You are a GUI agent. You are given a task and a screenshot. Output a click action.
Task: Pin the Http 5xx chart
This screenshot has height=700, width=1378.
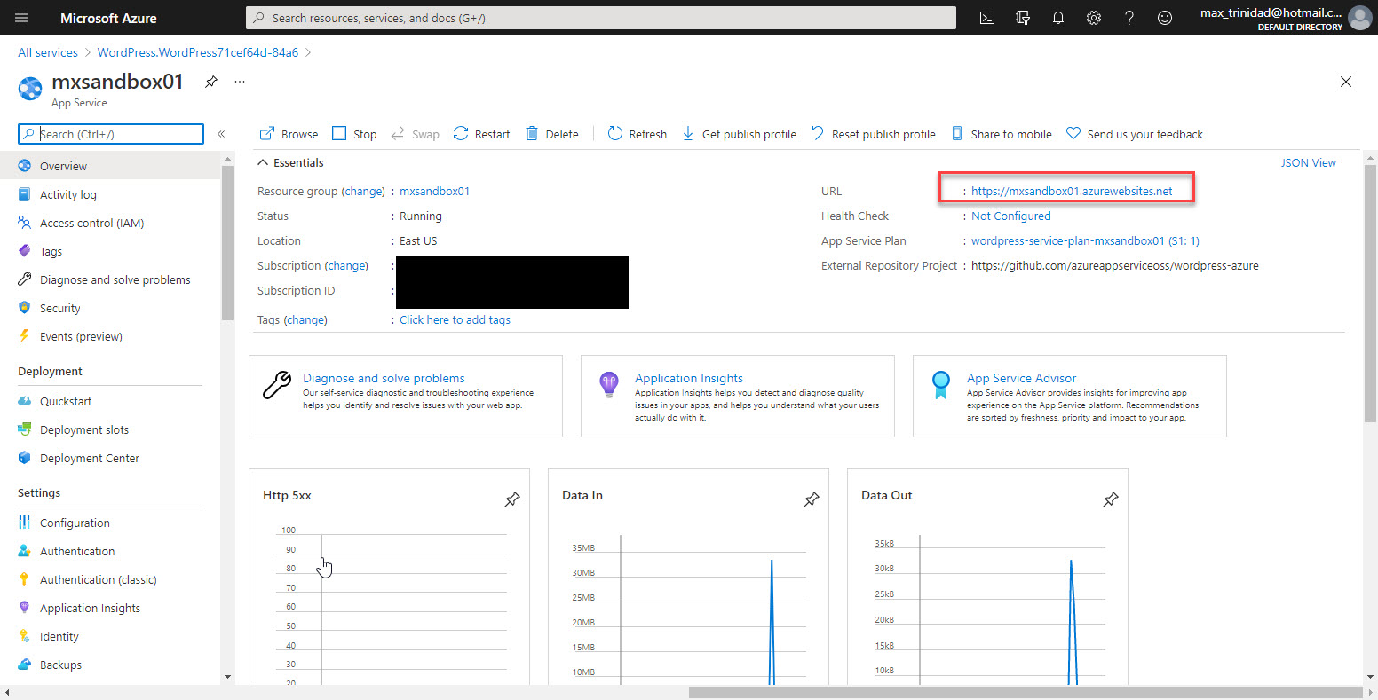point(512,500)
